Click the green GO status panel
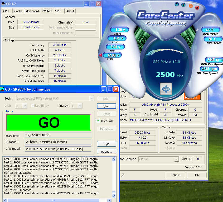223x202 pixels. (49, 122)
